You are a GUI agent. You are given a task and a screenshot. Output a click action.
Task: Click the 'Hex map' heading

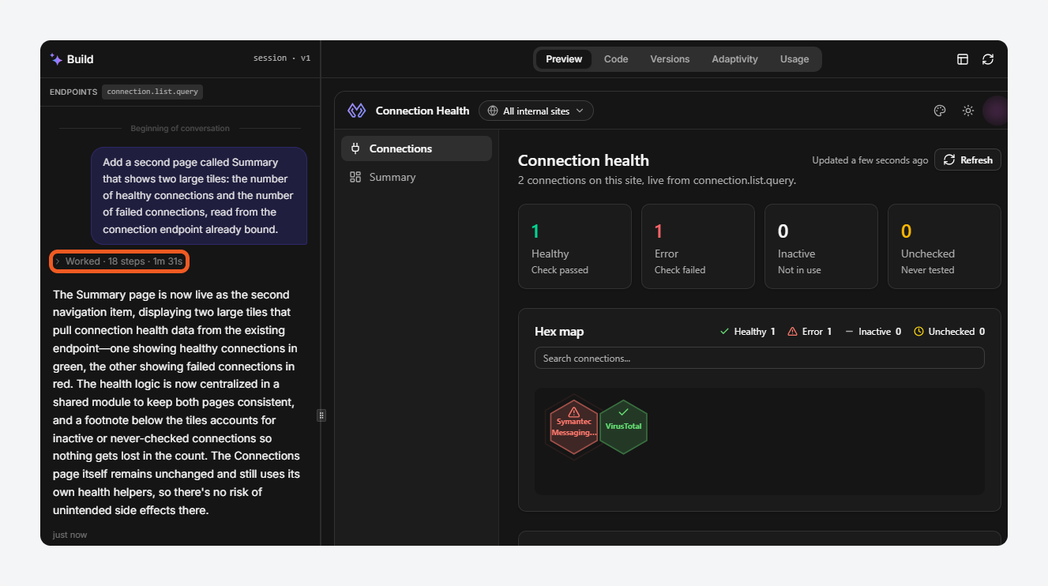(x=559, y=332)
